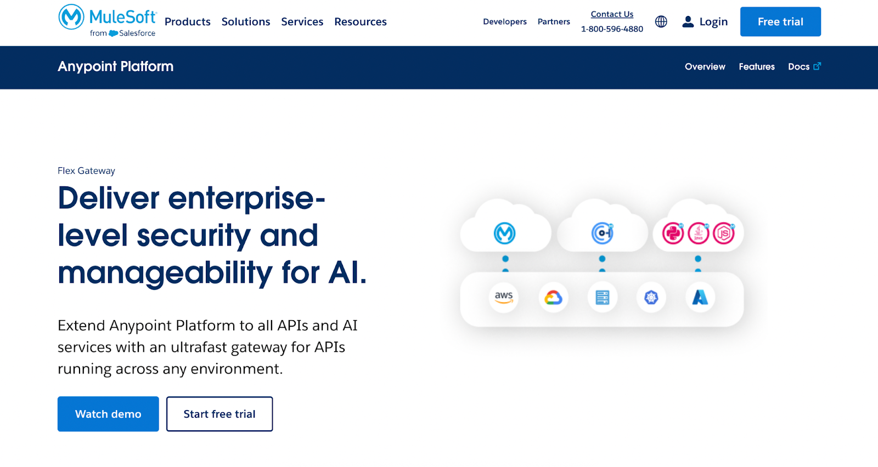This screenshot has height=467, width=878.
Task: Click the Google Cloud icon
Action: click(x=553, y=298)
